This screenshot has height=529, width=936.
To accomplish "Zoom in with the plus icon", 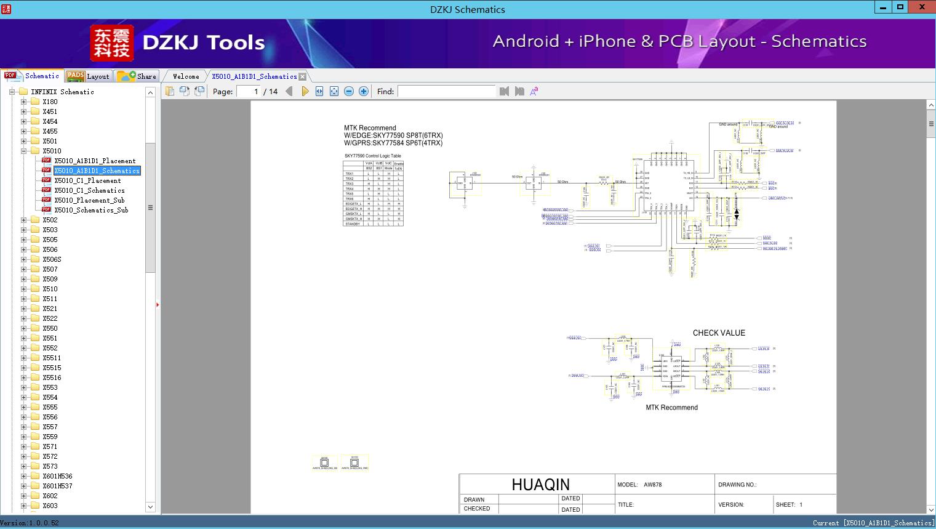I will click(364, 91).
